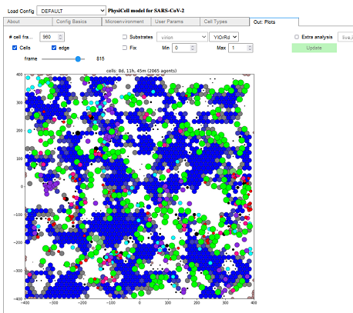This screenshot has width=353, height=313.
Task: Open the Load Config dropdown
Action: 71,11
